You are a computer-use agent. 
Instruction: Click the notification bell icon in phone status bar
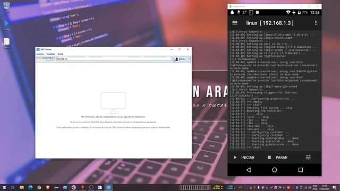tap(232, 12)
